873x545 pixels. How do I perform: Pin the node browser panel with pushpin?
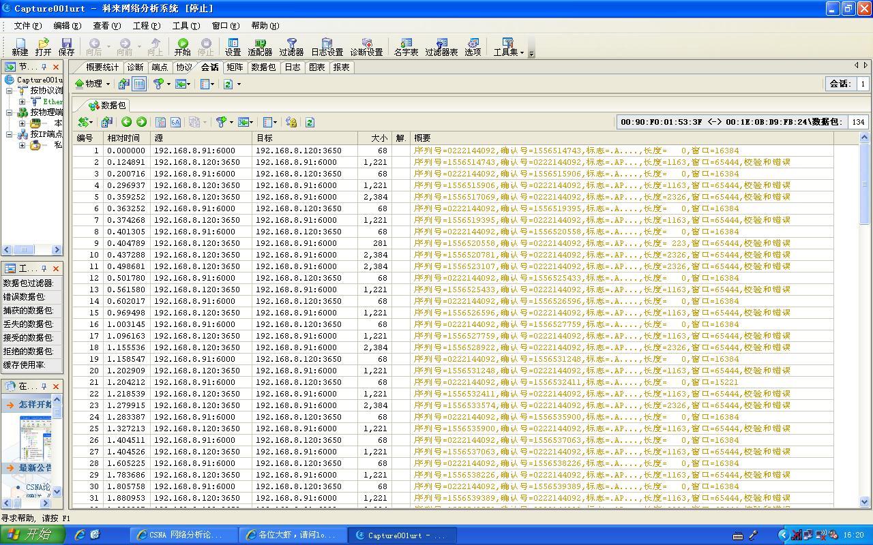point(44,67)
